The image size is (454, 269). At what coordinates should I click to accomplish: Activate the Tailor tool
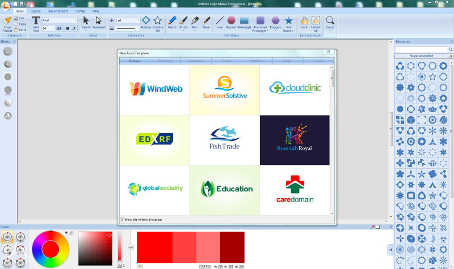point(206,23)
